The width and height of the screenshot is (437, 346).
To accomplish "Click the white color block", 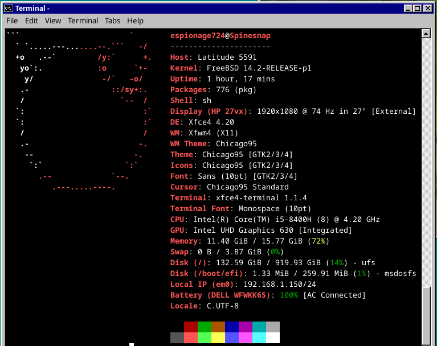I will pyautogui.click(x=273, y=337).
